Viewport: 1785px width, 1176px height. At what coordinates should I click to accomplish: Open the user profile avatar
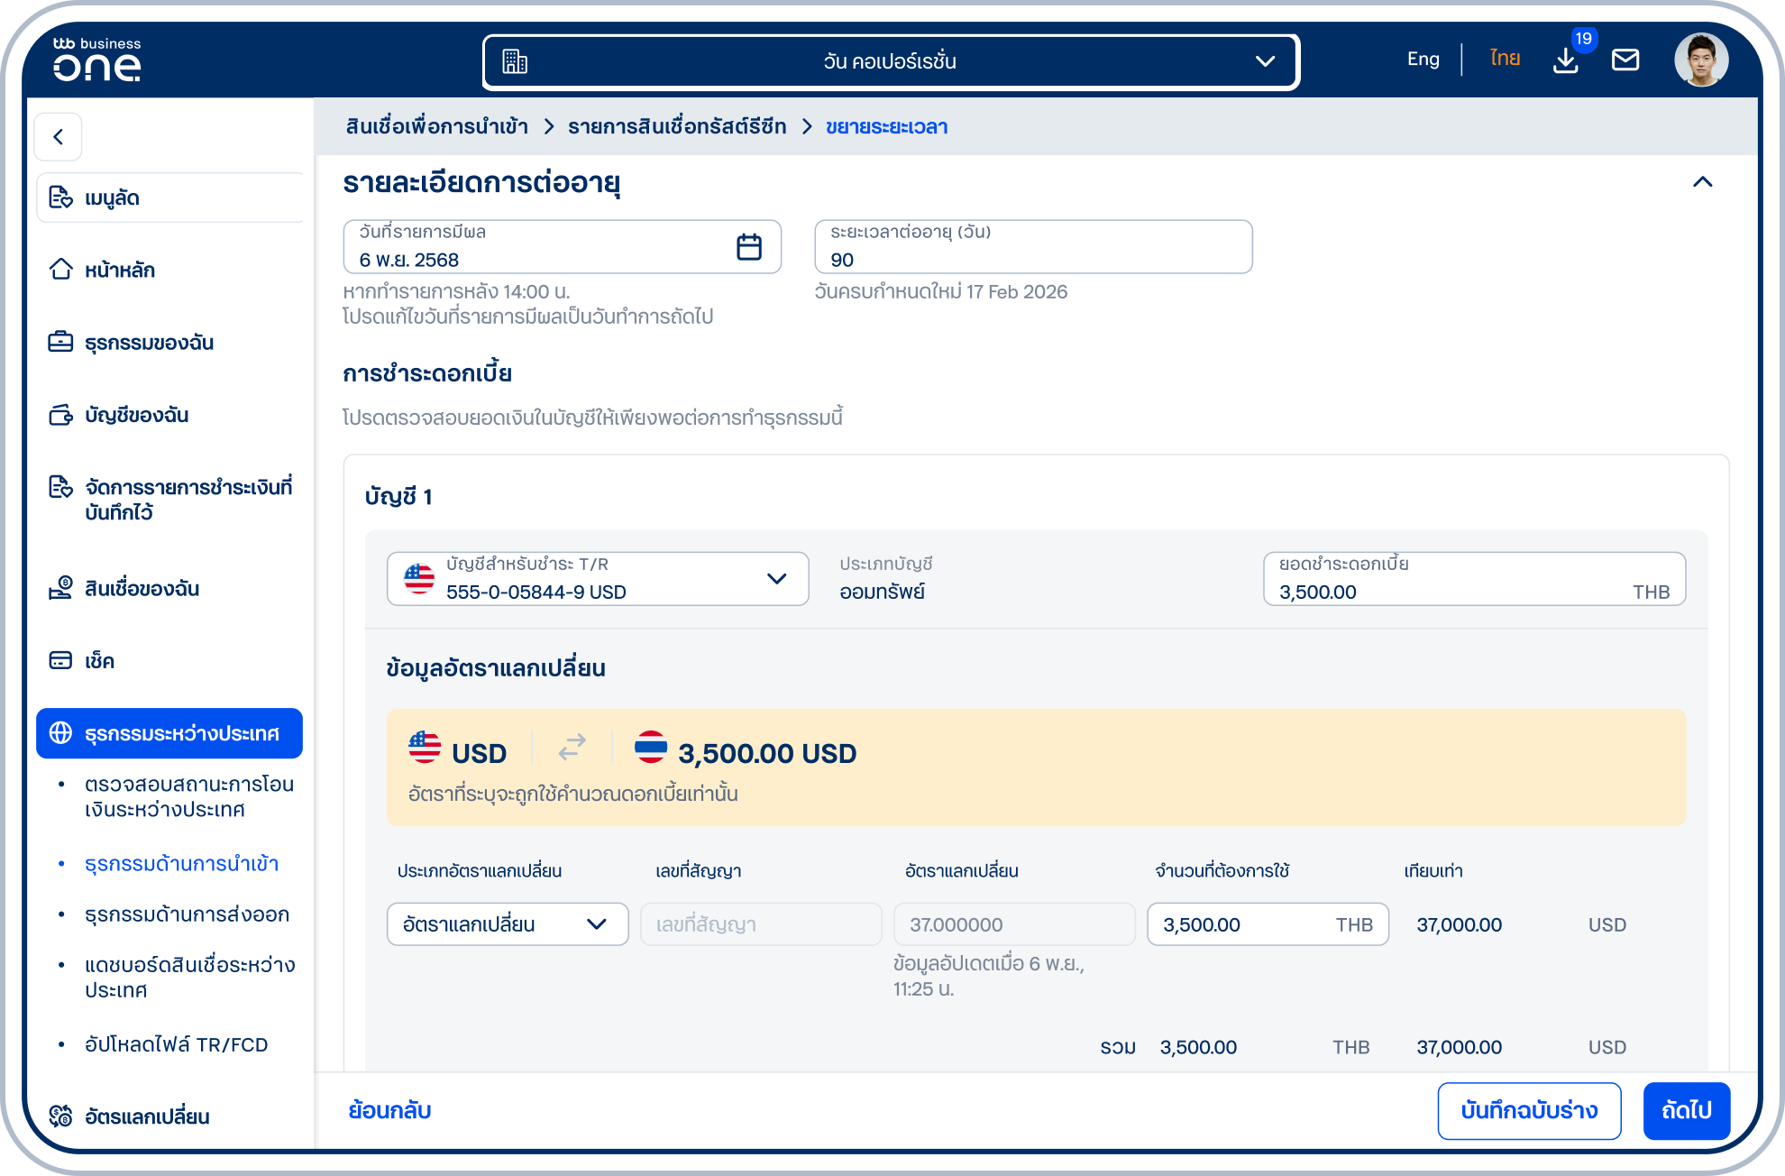(x=1701, y=60)
